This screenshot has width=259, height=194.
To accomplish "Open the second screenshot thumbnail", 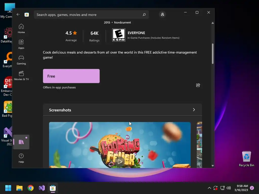I will pos(199,145).
